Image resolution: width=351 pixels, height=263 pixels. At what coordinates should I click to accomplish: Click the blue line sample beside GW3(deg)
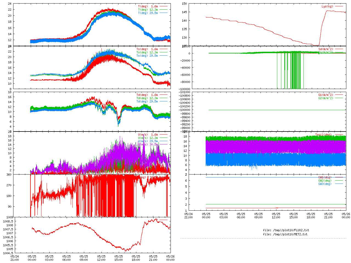point(339,184)
